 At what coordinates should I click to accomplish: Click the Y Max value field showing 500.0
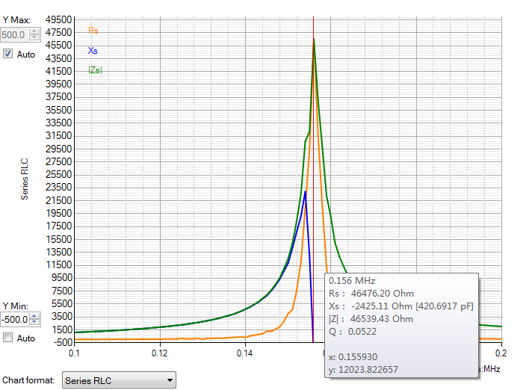click(15, 35)
